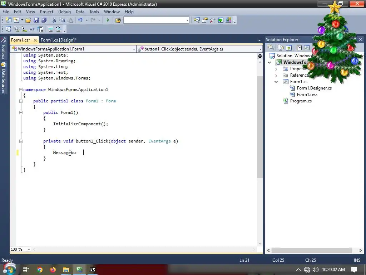Image resolution: width=366 pixels, height=275 pixels.
Task: Close the Form1.cs* editor tab
Action: tap(35, 40)
